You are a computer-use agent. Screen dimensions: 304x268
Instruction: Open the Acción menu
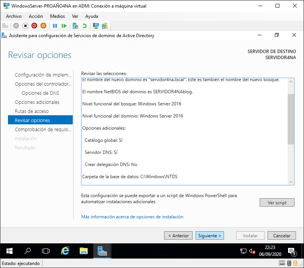[36, 16]
